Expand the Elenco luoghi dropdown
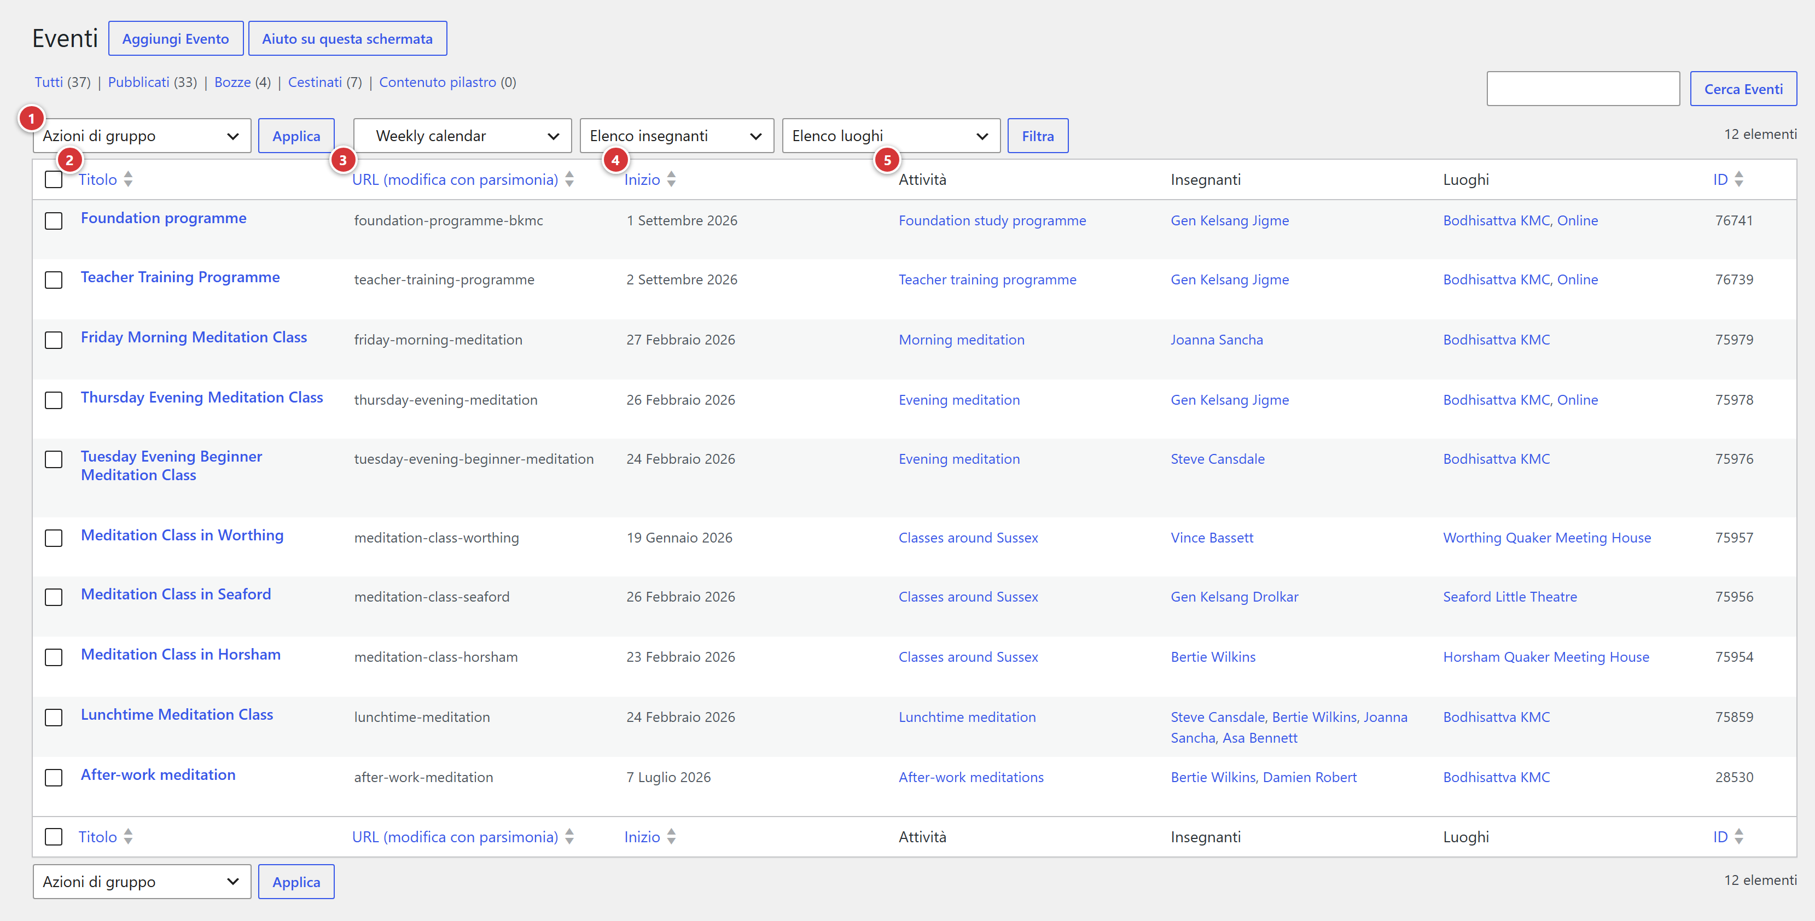The height and width of the screenshot is (921, 1815). [891, 136]
